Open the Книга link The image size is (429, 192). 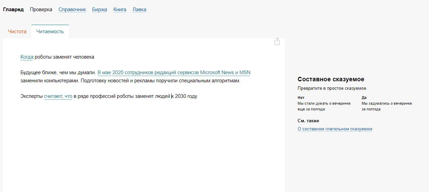pyautogui.click(x=120, y=9)
